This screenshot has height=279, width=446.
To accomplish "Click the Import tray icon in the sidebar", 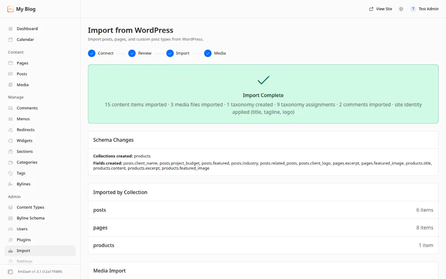I will tap(10, 251).
